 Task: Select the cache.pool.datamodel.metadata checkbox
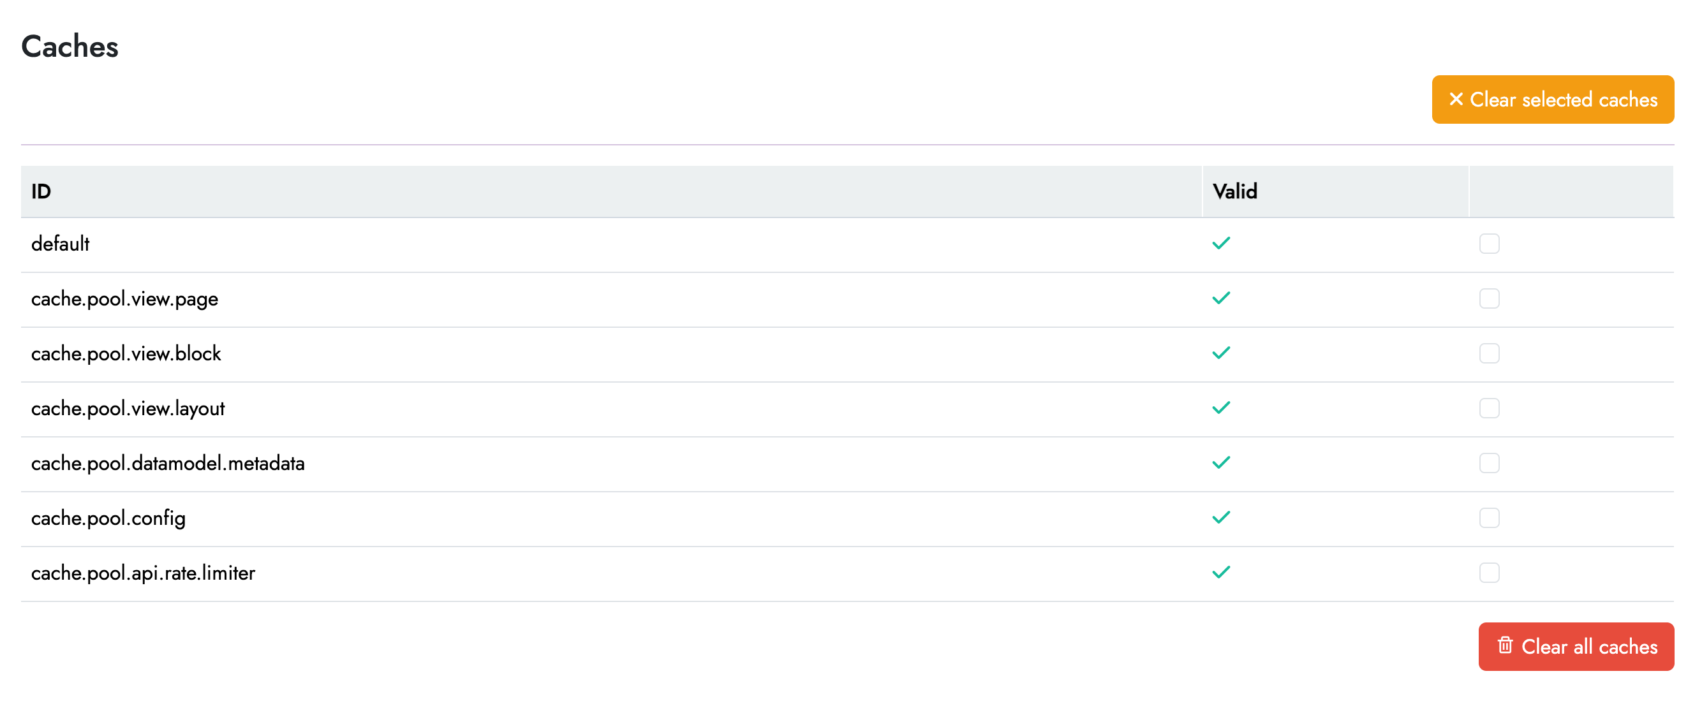pos(1488,463)
